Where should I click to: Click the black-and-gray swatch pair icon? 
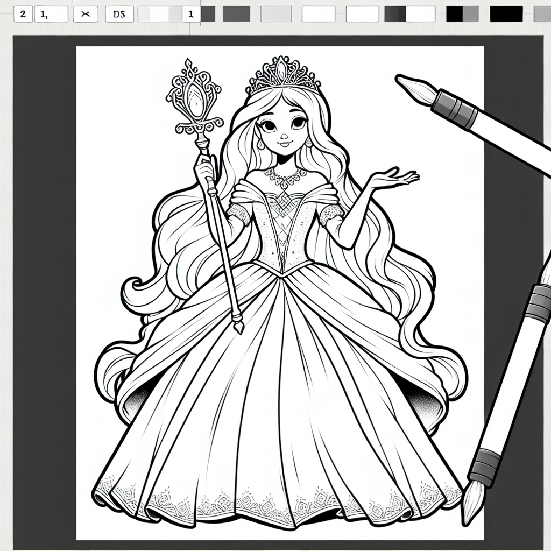coord(462,14)
